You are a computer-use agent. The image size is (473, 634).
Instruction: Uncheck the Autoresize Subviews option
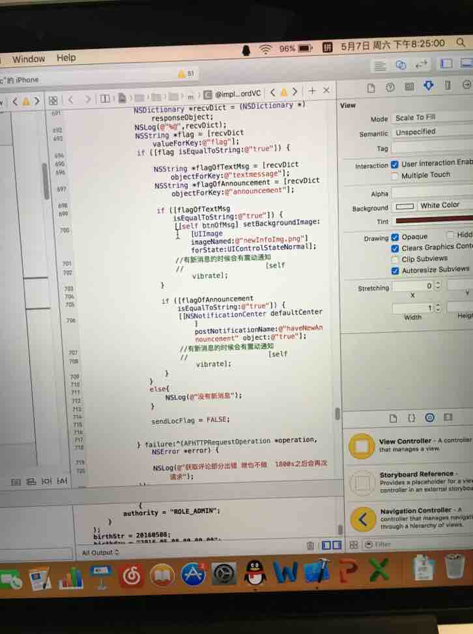coord(395,270)
